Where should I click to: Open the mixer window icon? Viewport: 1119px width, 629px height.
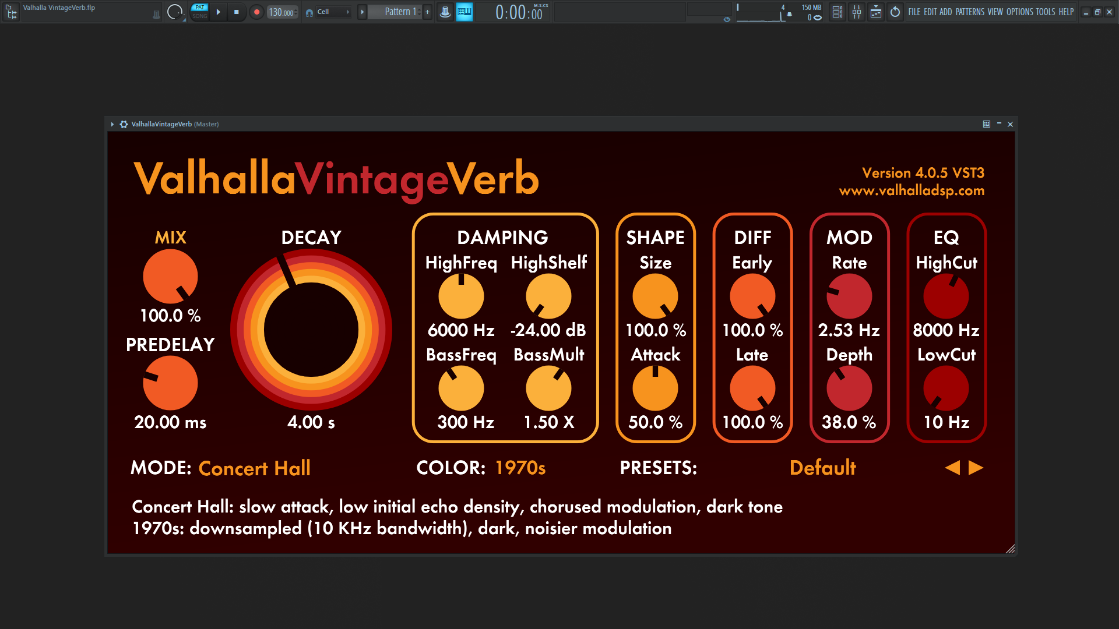857,12
